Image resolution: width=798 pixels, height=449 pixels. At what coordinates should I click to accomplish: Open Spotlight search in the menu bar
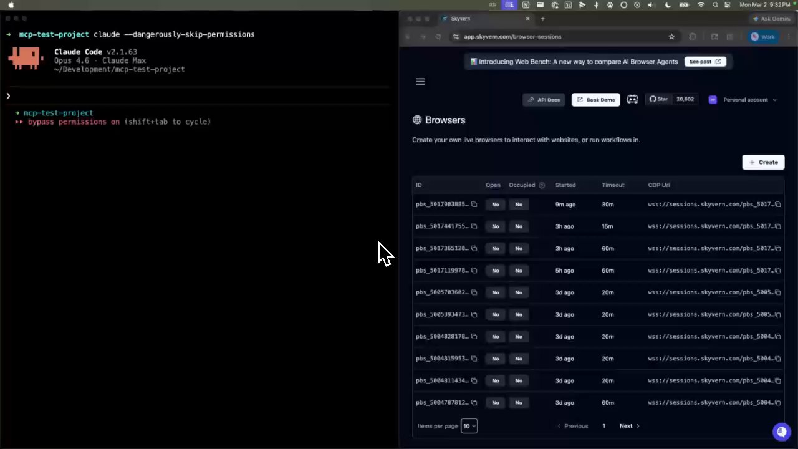click(x=716, y=5)
